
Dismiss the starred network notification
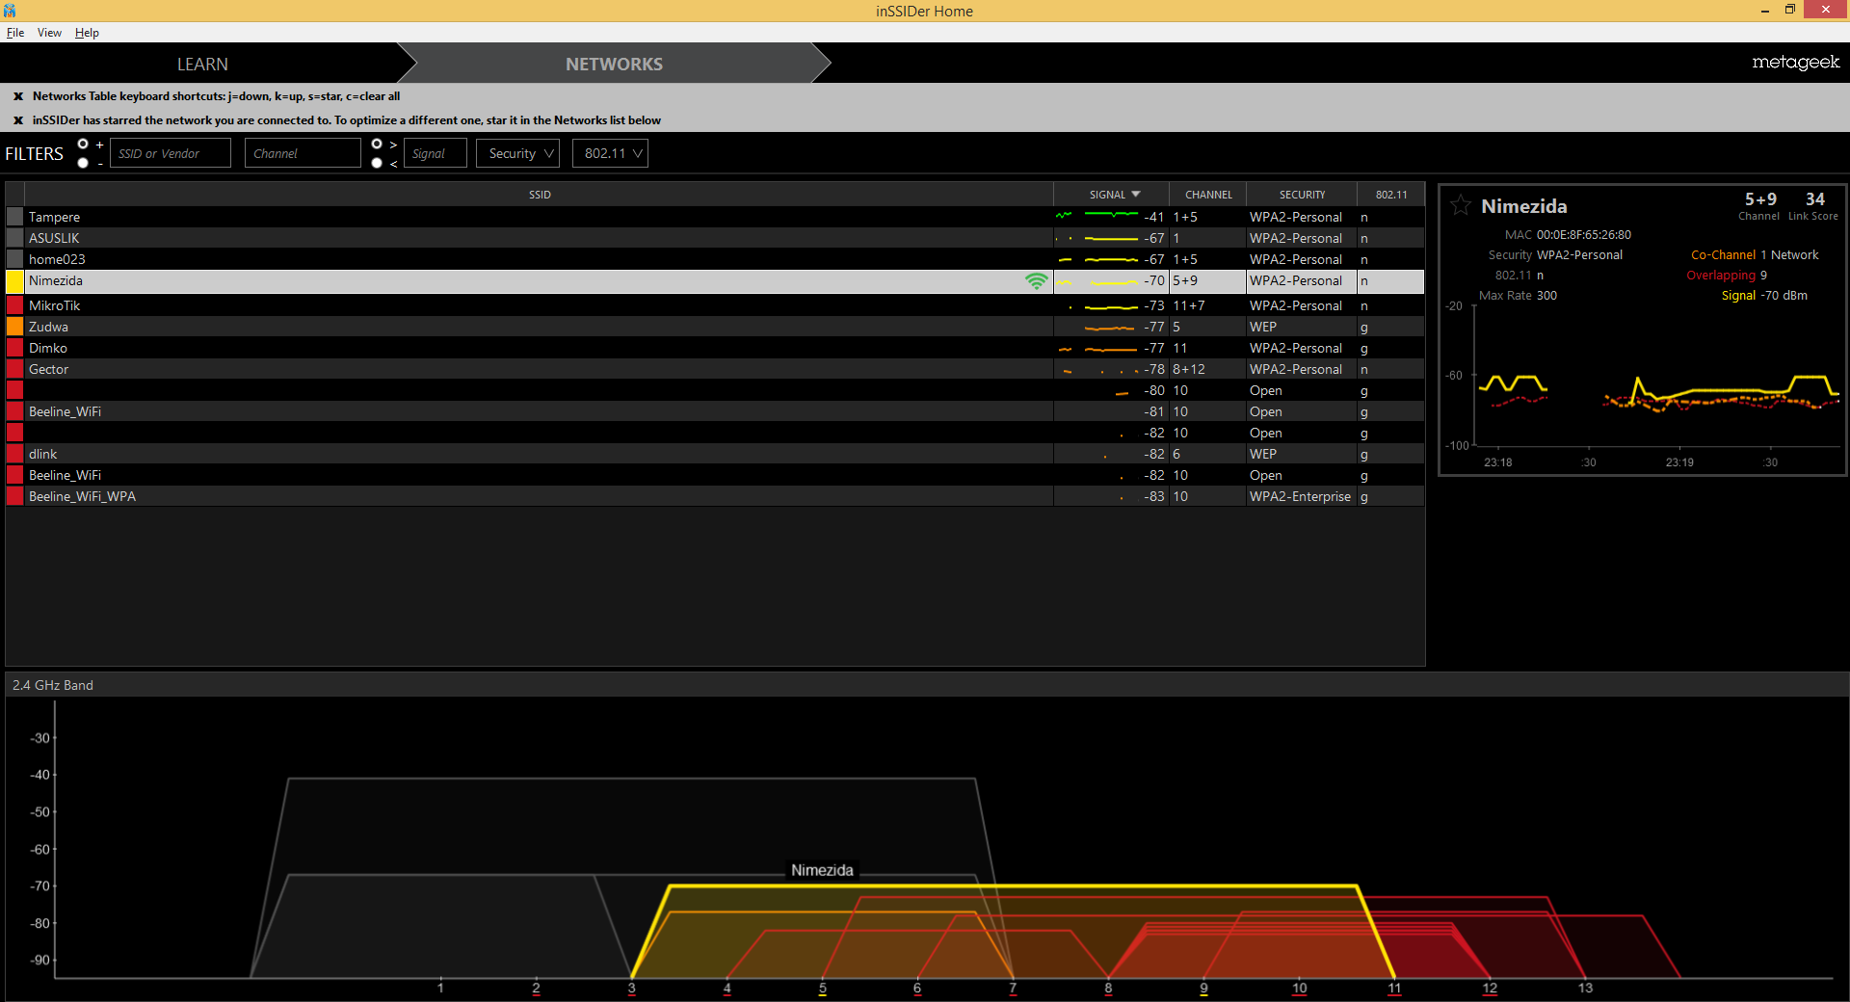18,120
